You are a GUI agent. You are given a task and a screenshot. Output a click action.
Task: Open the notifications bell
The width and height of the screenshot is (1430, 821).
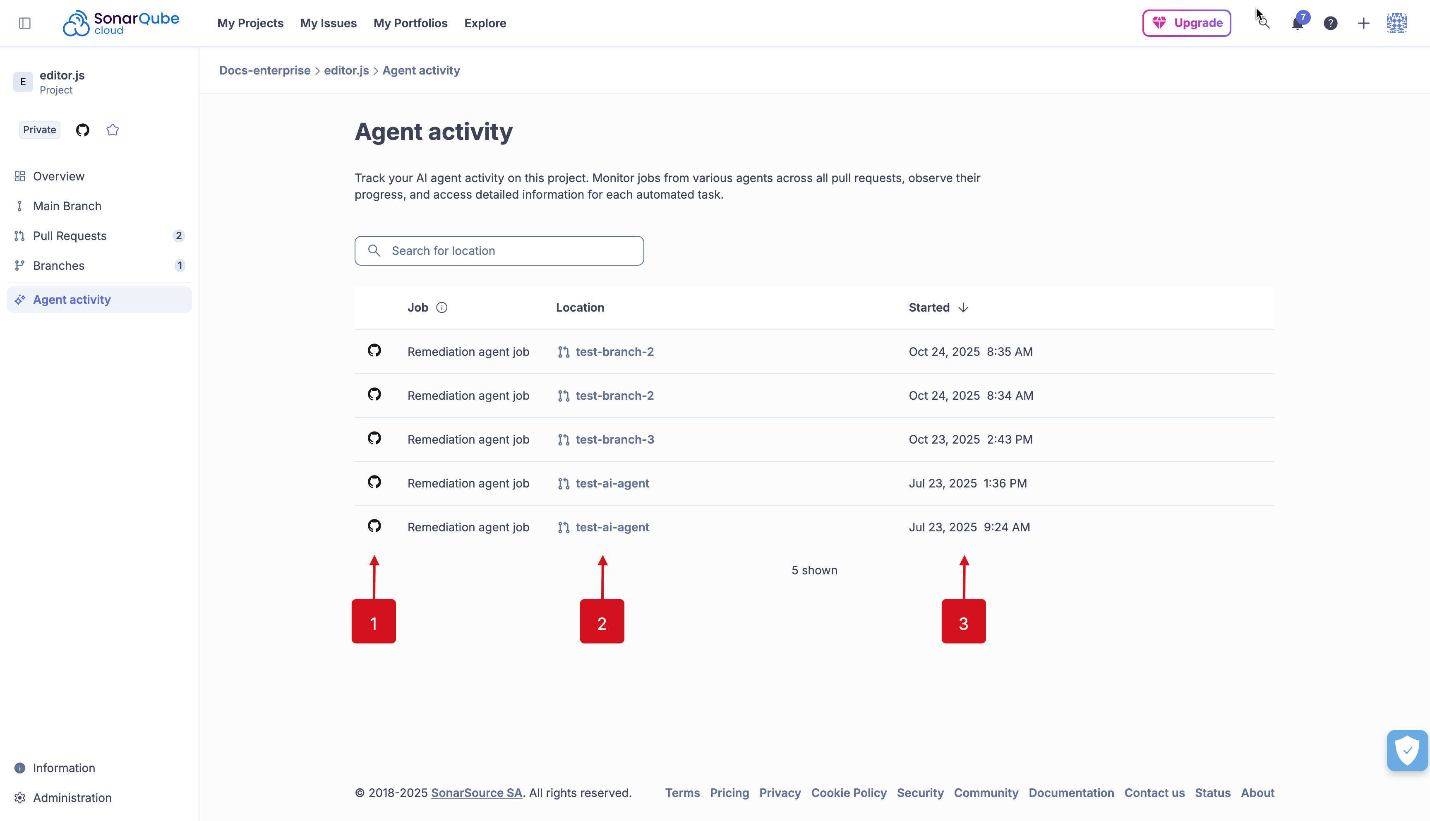(x=1297, y=23)
